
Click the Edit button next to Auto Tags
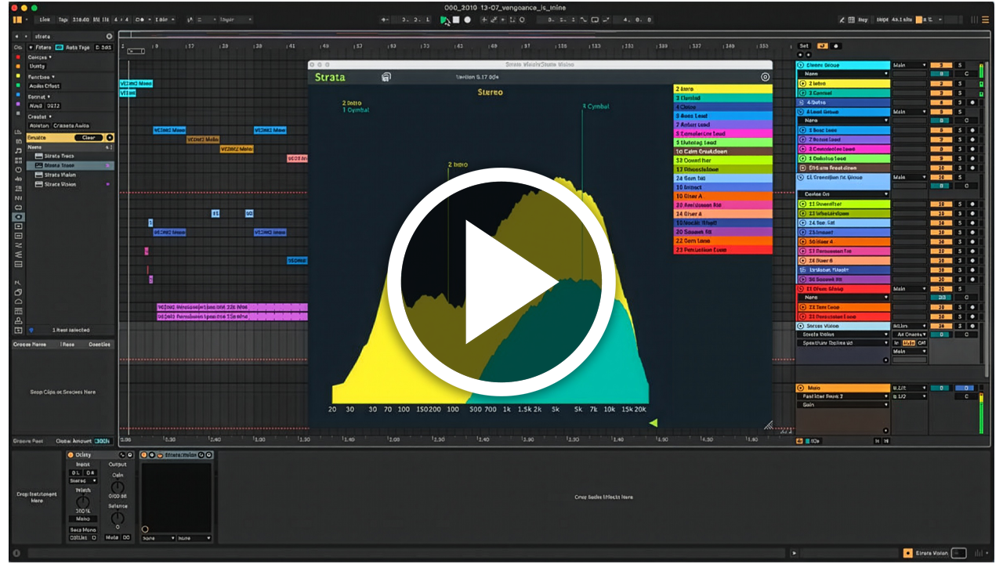(103, 48)
